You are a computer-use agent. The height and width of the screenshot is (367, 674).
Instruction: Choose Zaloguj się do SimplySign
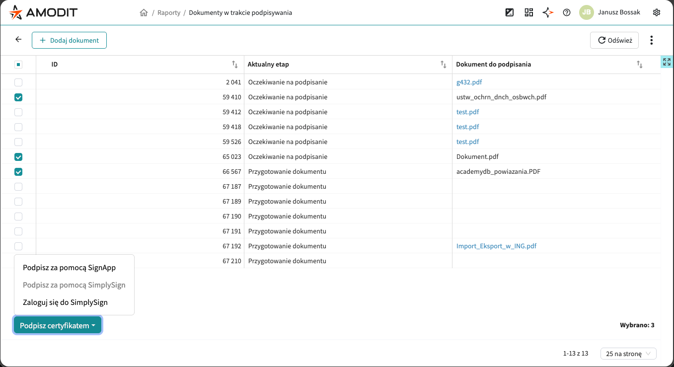click(65, 302)
